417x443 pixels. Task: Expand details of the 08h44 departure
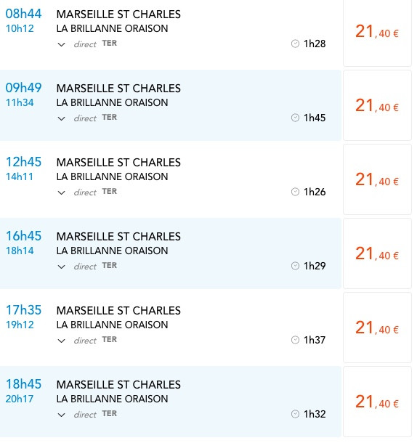point(61,44)
